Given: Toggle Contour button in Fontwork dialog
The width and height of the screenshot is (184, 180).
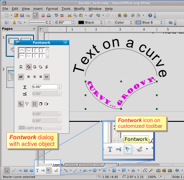Looking at the screenshot, I should pos(21,104).
